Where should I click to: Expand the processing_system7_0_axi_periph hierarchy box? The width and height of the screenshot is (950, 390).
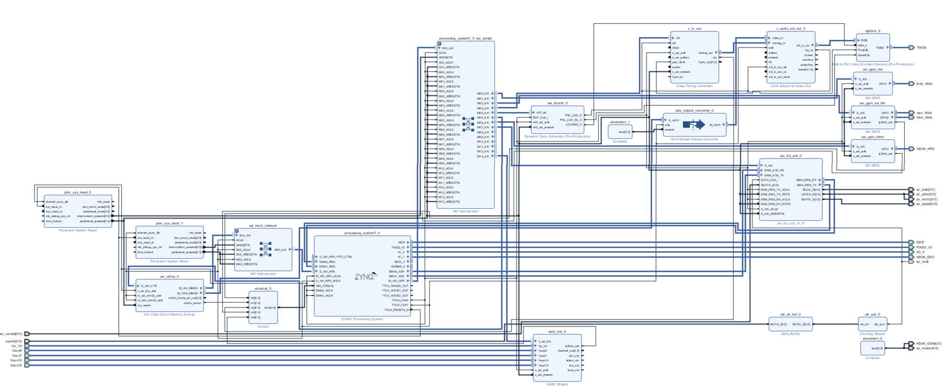coord(439,44)
